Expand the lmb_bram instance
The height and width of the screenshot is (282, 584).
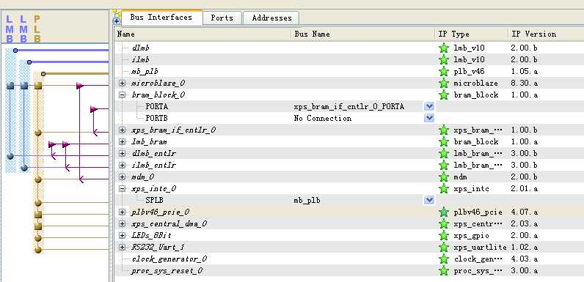coord(123,142)
